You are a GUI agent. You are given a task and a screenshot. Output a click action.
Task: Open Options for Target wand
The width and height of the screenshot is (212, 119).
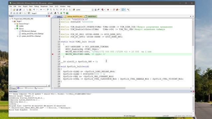coord(51,13)
